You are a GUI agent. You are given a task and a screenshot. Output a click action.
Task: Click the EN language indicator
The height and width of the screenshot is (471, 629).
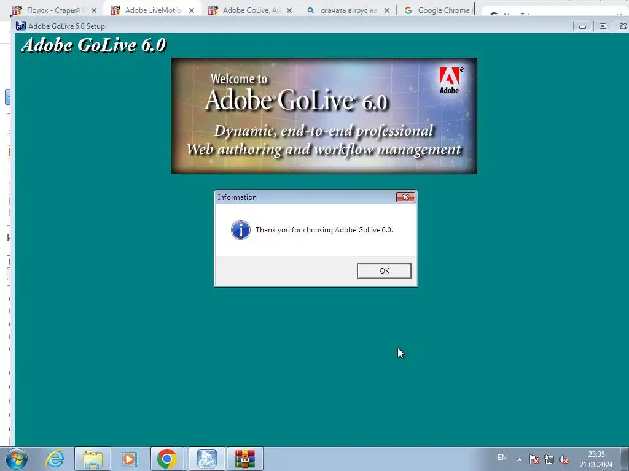pyautogui.click(x=502, y=458)
